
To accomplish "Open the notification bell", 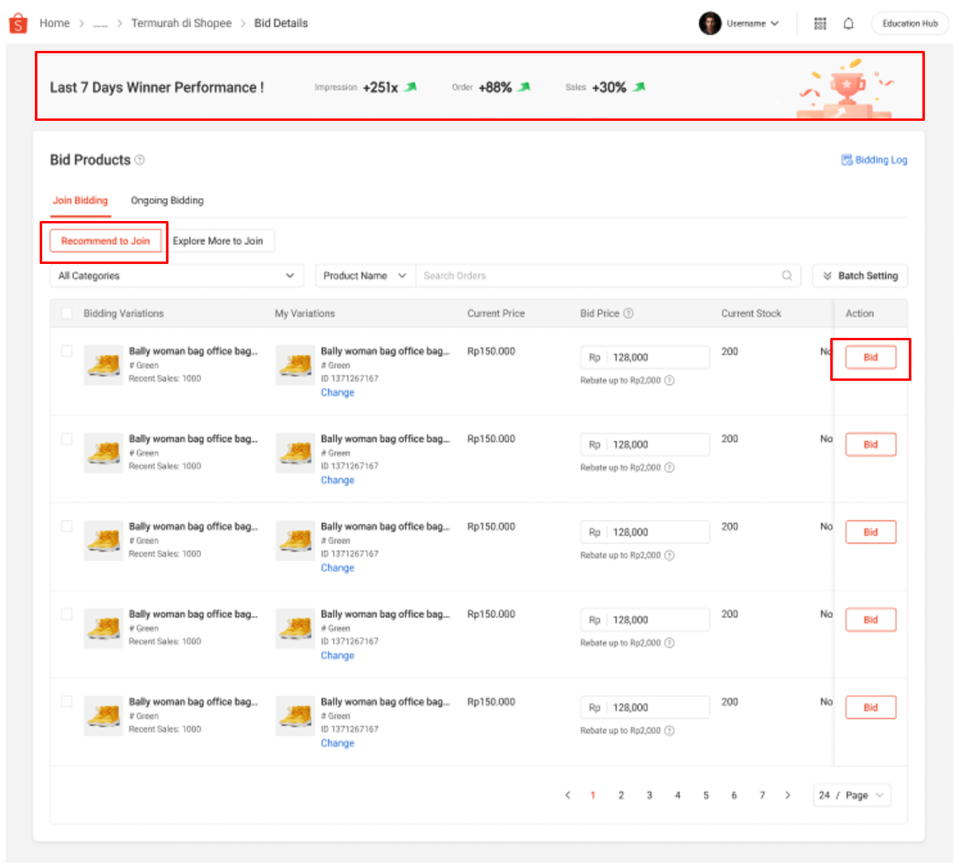I will pyautogui.click(x=849, y=23).
